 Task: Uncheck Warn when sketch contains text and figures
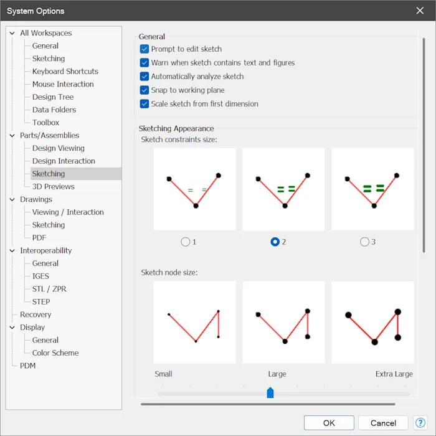pyautogui.click(x=144, y=62)
